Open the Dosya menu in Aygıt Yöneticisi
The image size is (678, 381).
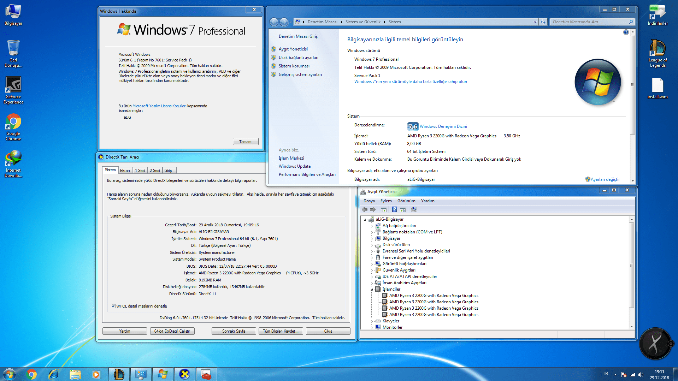369,201
